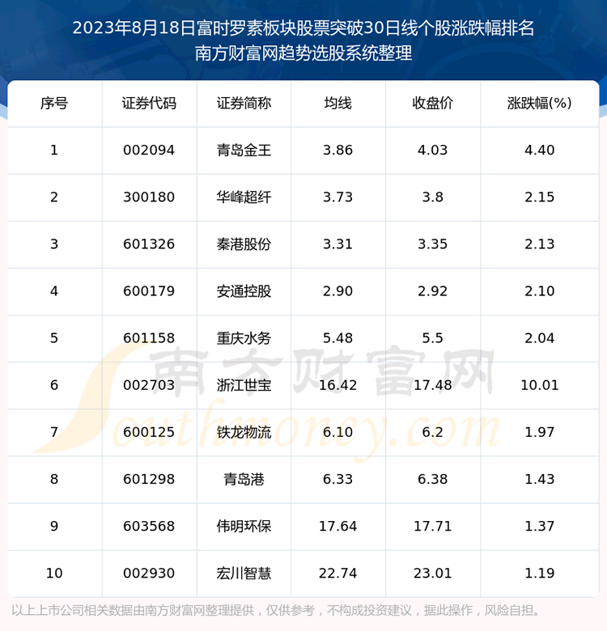Click serial number 10 in the 序号 column
Screen dimensions: 607x631
tap(54, 574)
